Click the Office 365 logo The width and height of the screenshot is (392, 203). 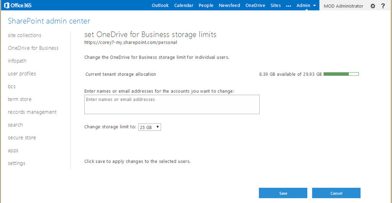click(18, 5)
